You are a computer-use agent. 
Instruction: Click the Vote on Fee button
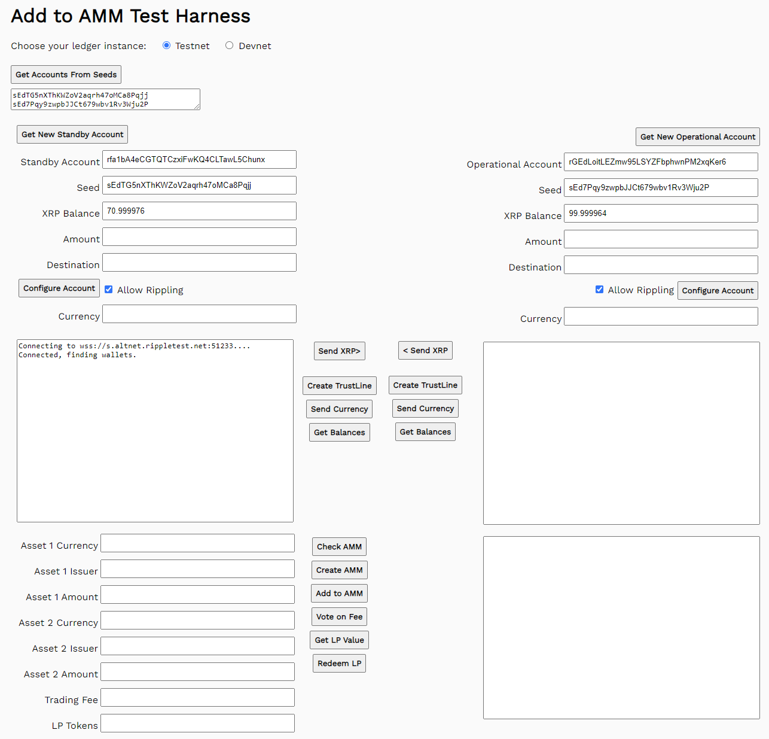[339, 616]
